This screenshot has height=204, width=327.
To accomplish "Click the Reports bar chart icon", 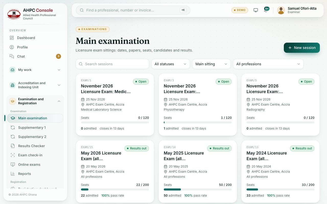I will (13, 174).
